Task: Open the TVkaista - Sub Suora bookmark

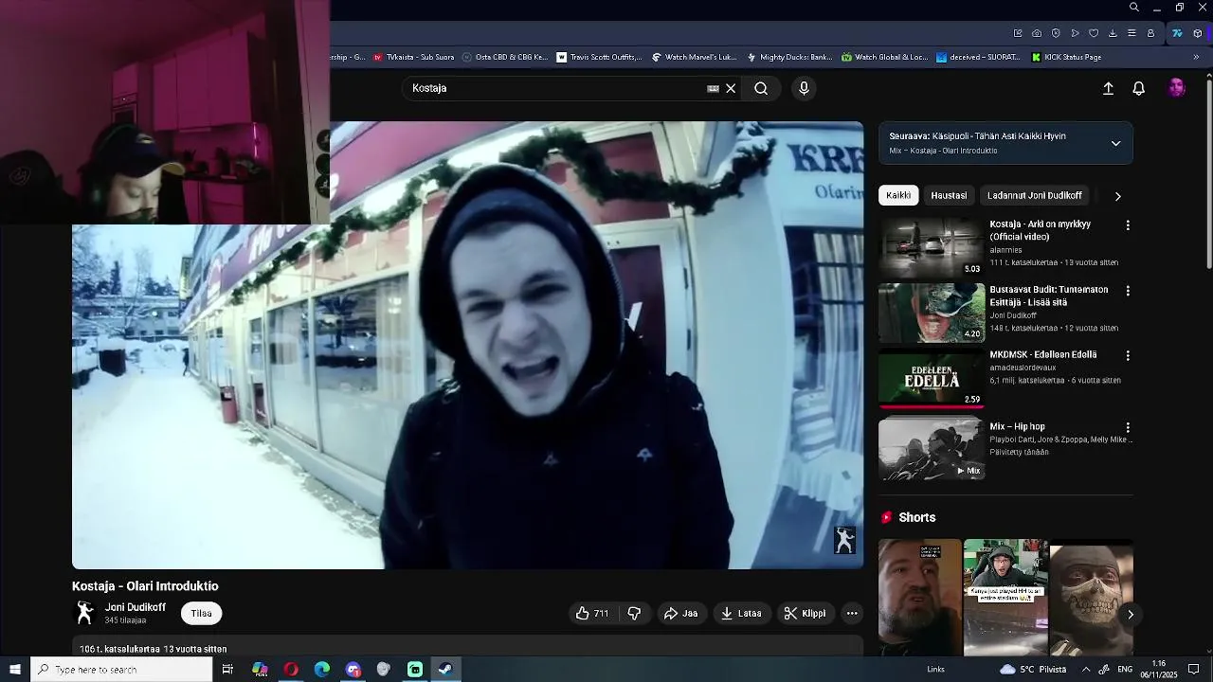Action: 413,57
